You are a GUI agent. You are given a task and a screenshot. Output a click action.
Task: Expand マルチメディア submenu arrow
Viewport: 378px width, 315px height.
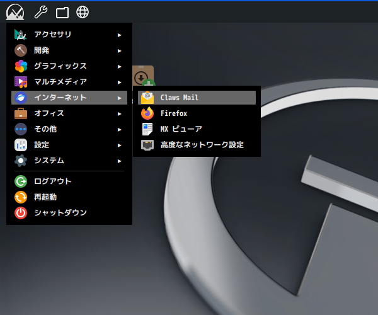(119, 83)
